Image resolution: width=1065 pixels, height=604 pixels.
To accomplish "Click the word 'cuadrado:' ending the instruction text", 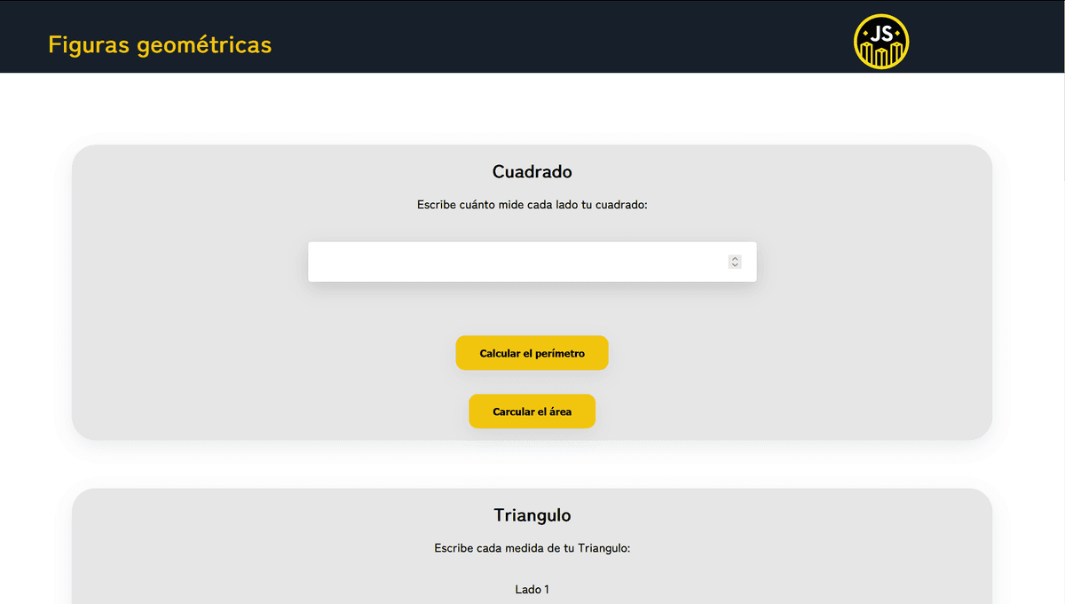I will [621, 205].
